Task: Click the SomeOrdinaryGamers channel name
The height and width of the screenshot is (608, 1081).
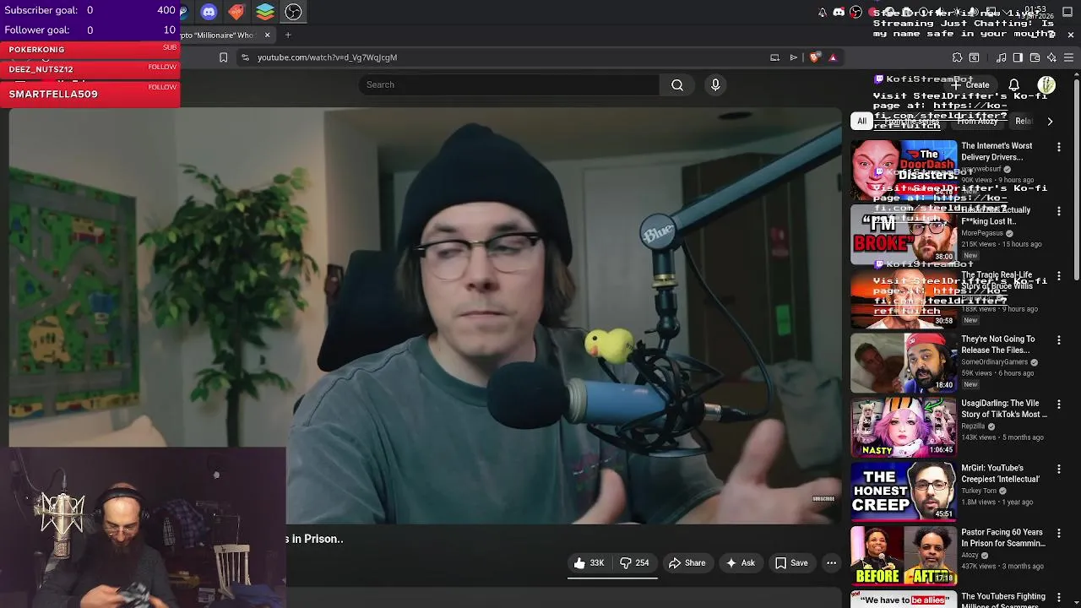Action: tap(994, 362)
